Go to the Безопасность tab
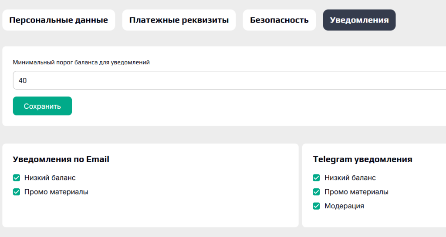446x237 pixels. [279, 20]
